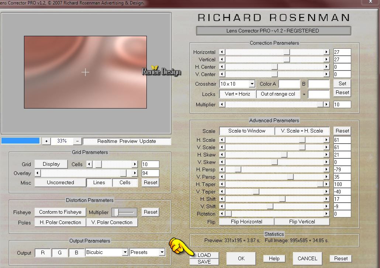Toggle V. Scale = H. Scale lock
This screenshot has width=380, height=268.
[x=302, y=131]
